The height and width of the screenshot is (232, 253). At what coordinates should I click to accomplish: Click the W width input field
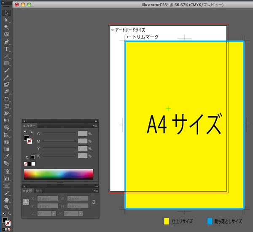[78, 198]
